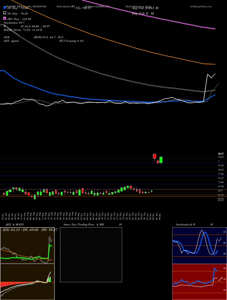Click the ADX line sub-chart panel
The height and width of the screenshot is (300, 227).
[x=27, y=245]
